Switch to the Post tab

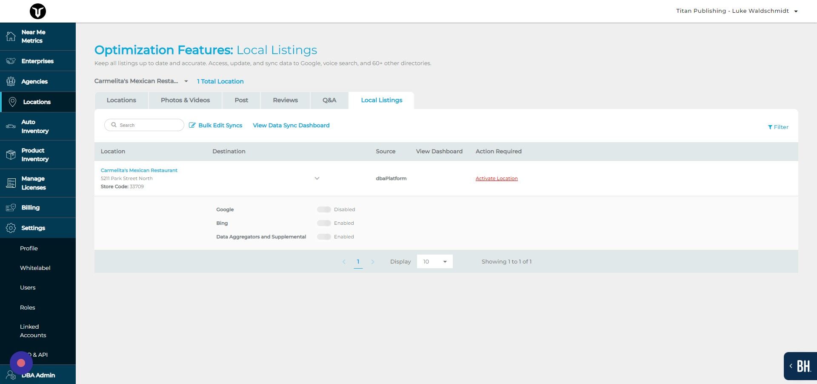coord(241,100)
